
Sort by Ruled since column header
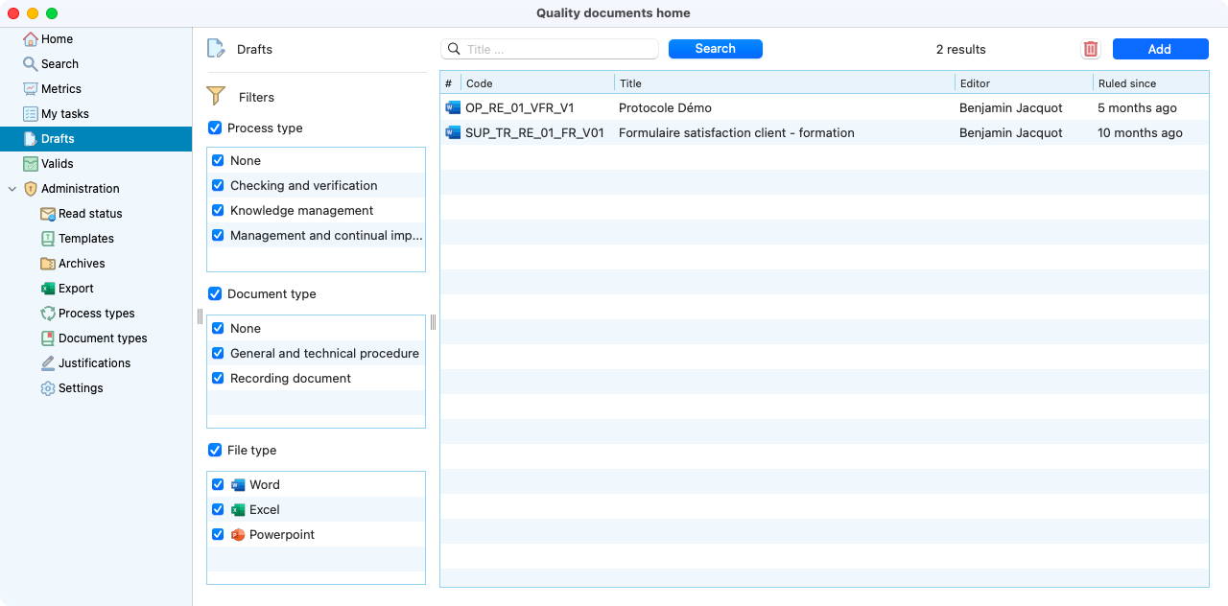(x=1151, y=83)
